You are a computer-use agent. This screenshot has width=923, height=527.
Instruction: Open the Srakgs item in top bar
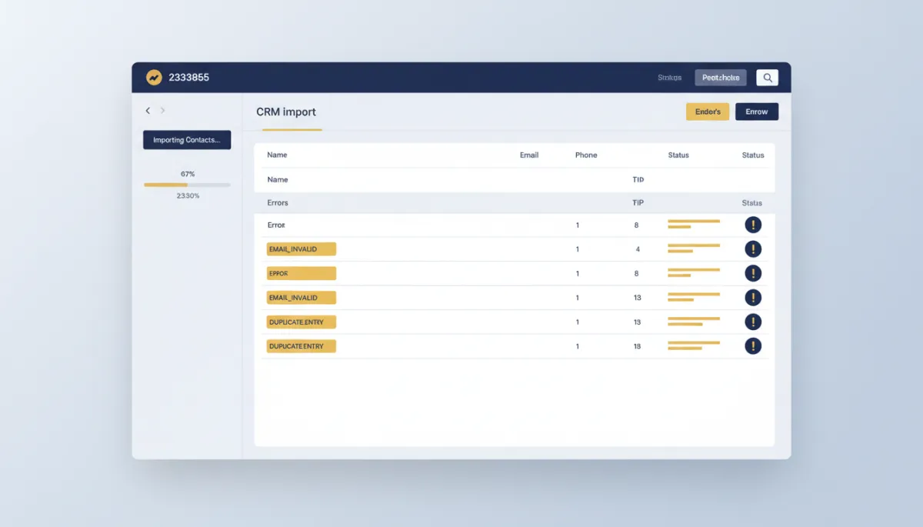pos(669,78)
